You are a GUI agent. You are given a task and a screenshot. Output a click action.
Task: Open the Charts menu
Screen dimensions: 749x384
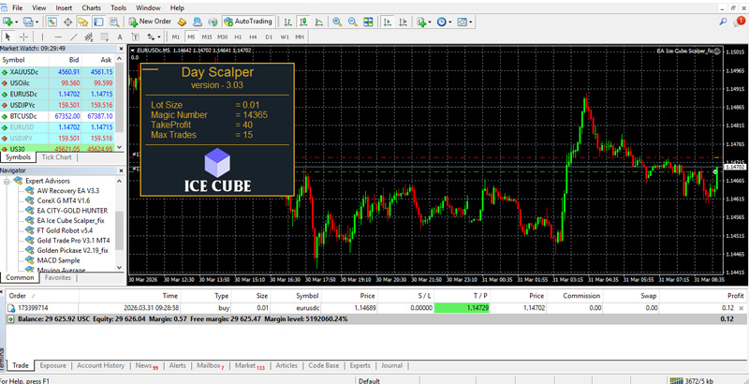click(x=91, y=7)
